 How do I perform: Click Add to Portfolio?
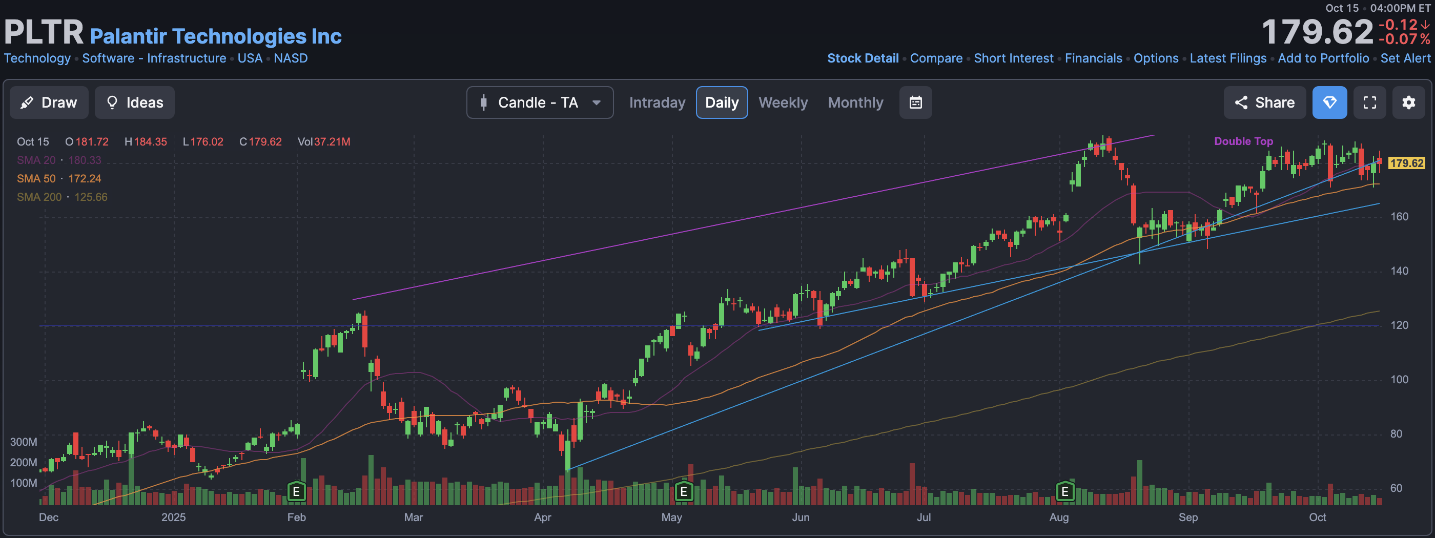1323,58
